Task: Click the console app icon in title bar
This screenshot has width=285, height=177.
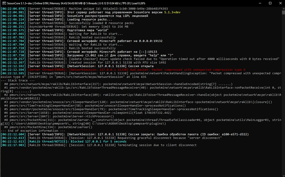Action: 3,3
